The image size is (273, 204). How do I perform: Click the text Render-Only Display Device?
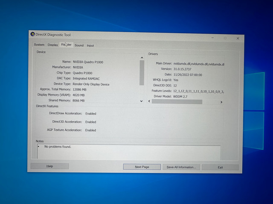[91, 84]
